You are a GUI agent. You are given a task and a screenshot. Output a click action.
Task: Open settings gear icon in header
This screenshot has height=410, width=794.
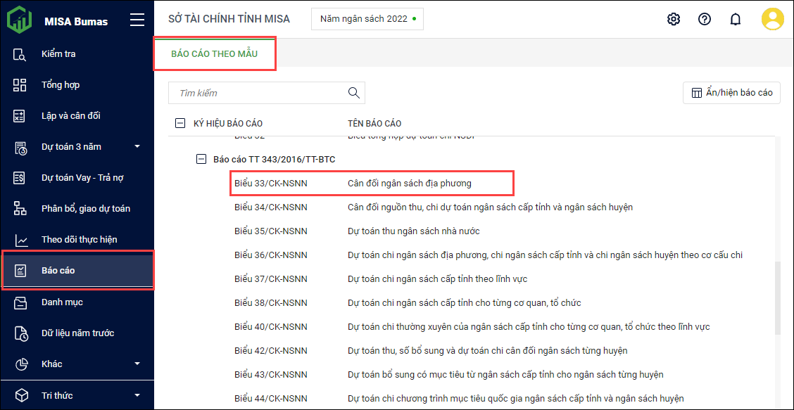coord(674,19)
